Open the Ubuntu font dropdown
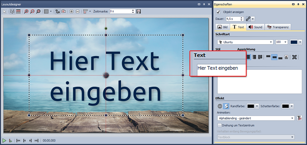Viewport: 307px width, 145px height. pos(271,42)
